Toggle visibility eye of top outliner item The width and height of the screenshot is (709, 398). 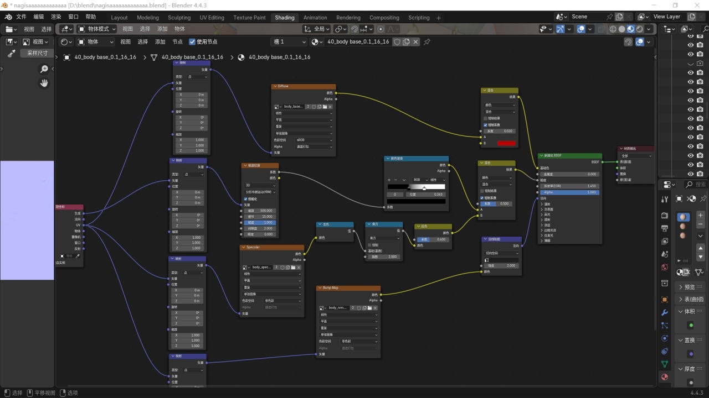(691, 36)
